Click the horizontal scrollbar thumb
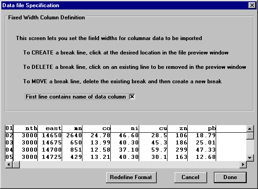Viewport: 258px width, 189px height. [16, 165]
